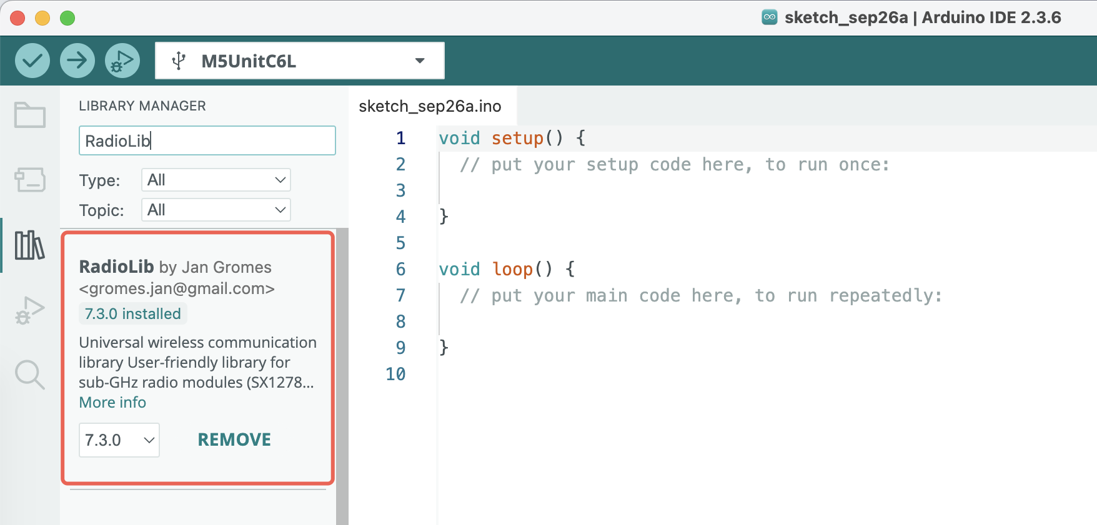The image size is (1097, 525).
Task: Open the Search magnifier in sidebar
Action: click(x=30, y=375)
